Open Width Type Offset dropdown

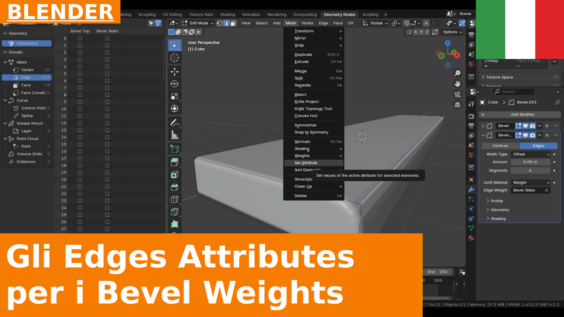click(x=531, y=154)
